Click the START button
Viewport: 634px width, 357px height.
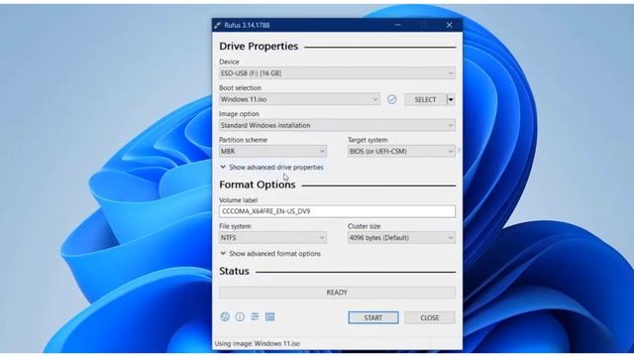point(373,317)
